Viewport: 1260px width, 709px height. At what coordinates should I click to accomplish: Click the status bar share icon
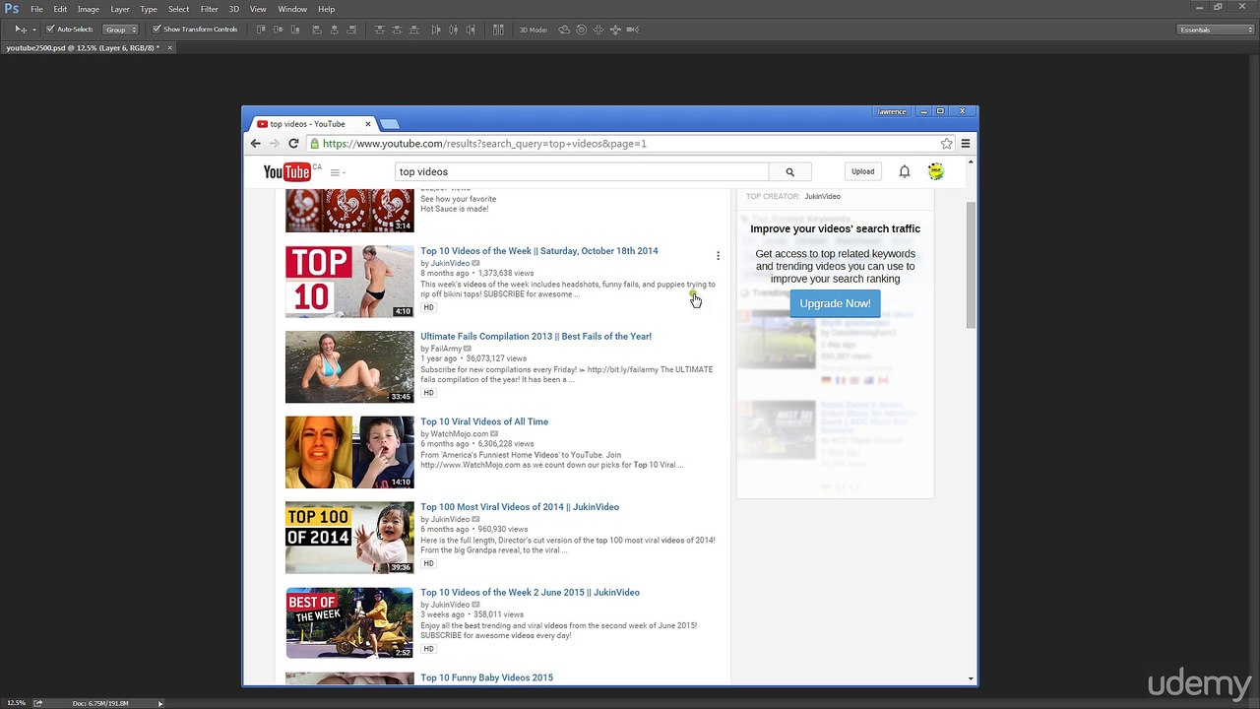coord(37,703)
